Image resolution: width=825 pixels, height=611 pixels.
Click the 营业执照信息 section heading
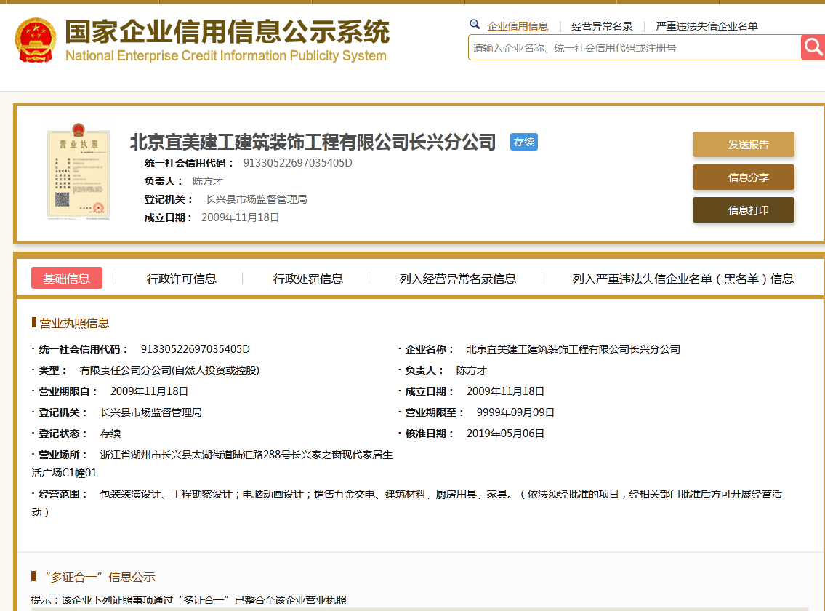pyautogui.click(x=74, y=323)
